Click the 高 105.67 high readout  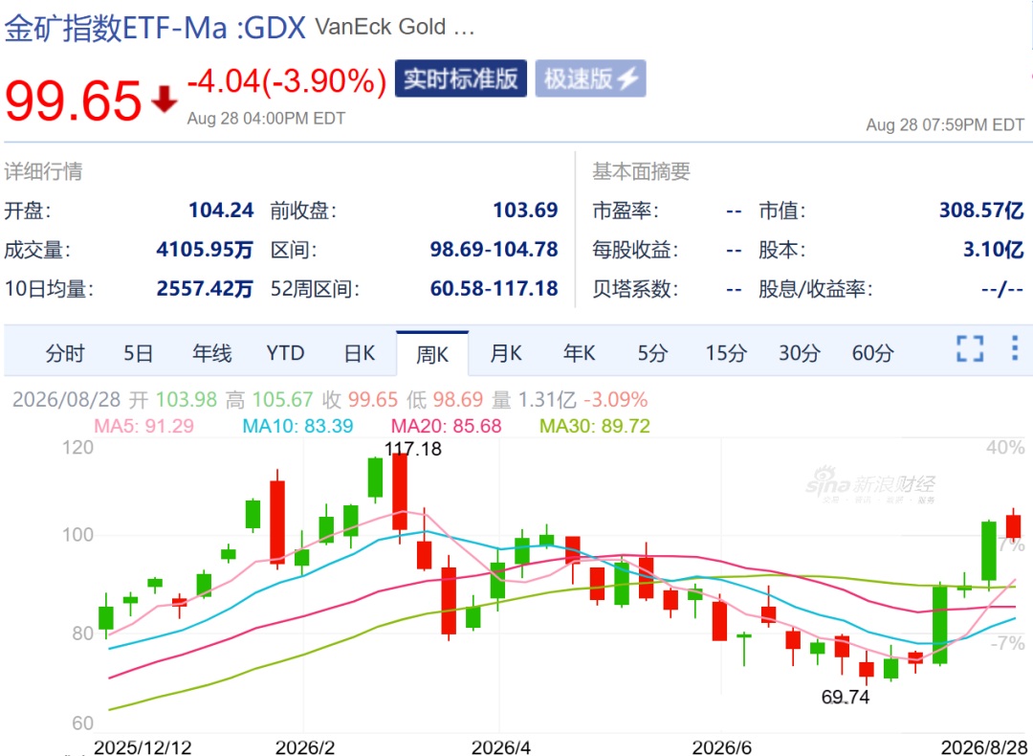click(269, 399)
